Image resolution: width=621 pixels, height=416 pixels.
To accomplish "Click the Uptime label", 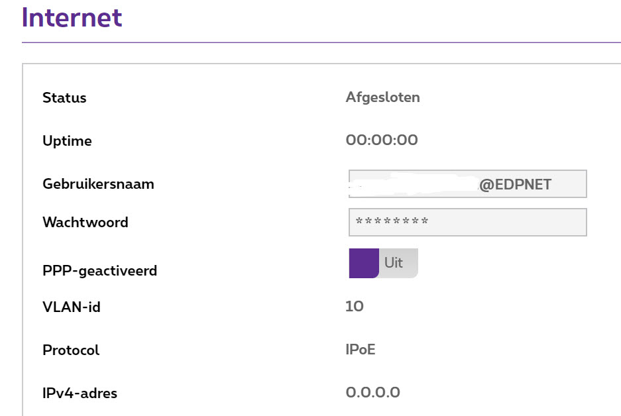I will coord(67,141).
